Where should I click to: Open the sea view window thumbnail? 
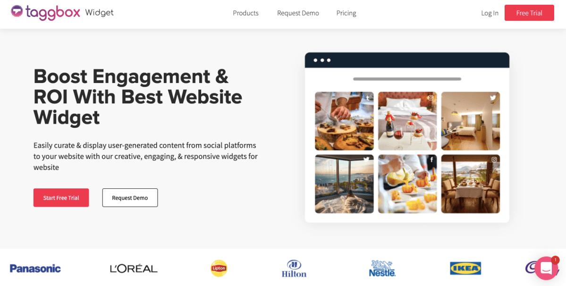click(344, 184)
